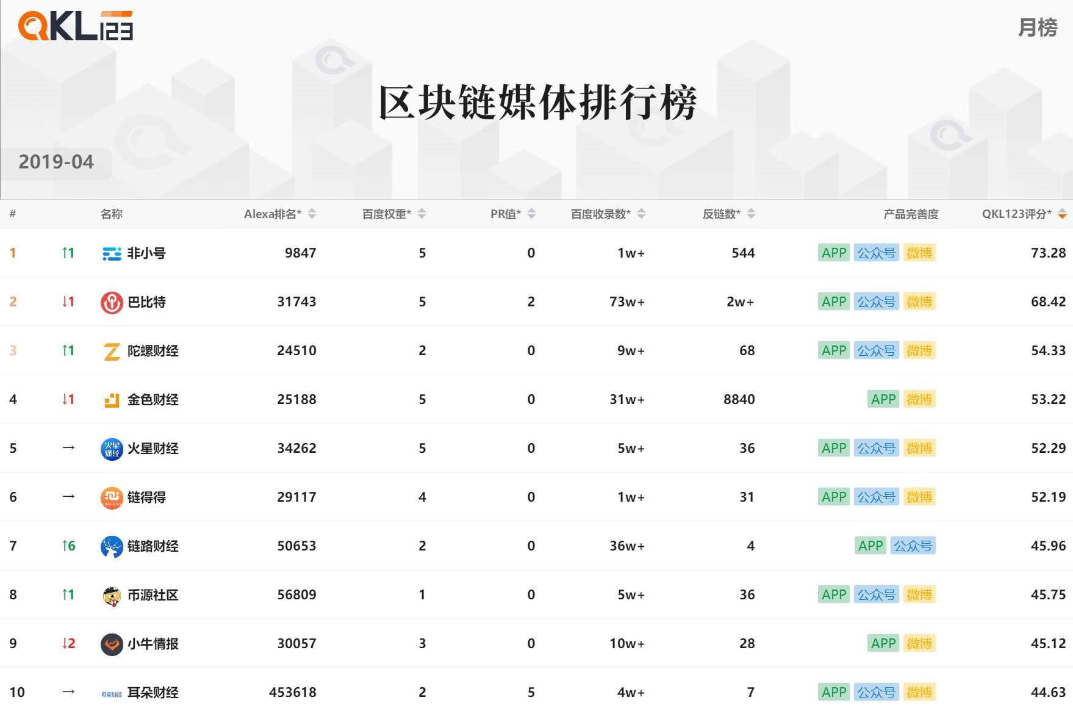Click the 2019-04 date label

[56, 162]
